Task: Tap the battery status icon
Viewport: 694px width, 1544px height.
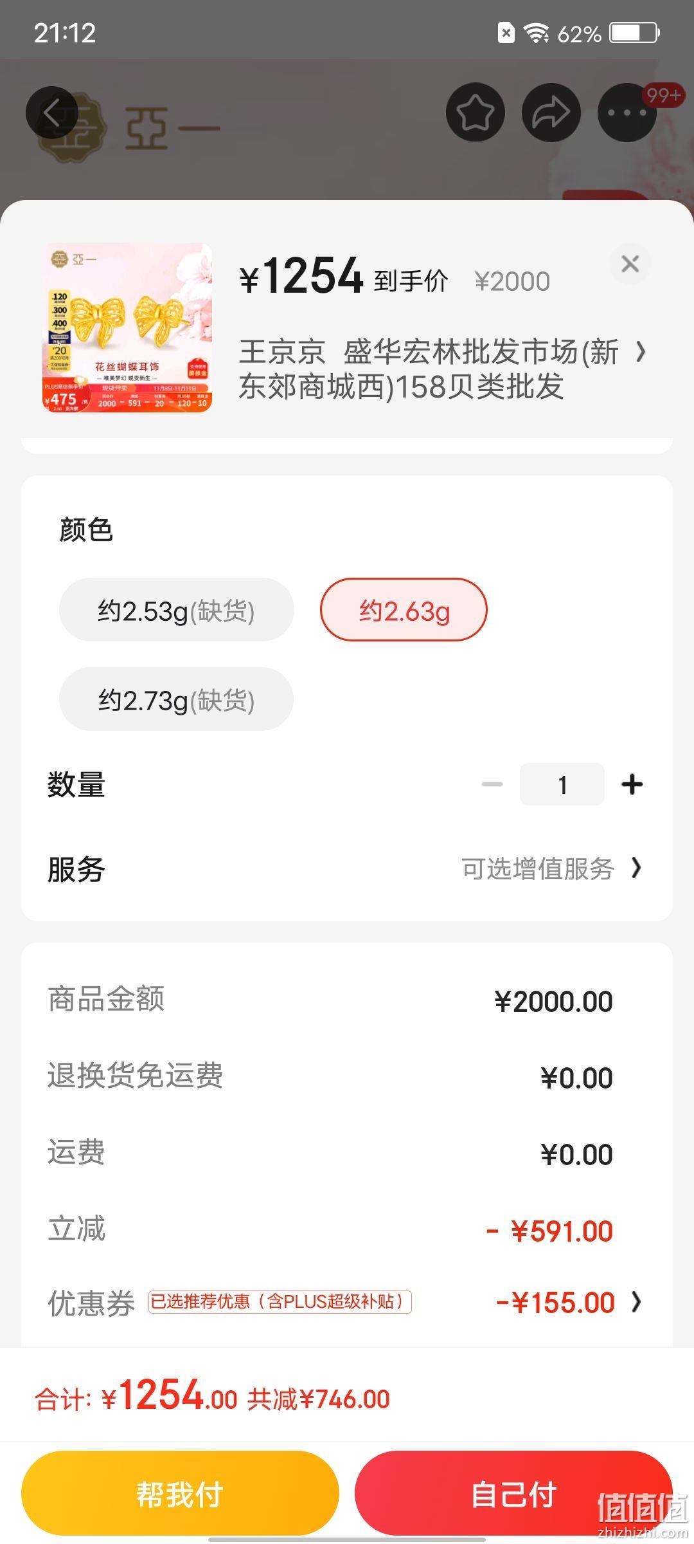Action: [x=635, y=33]
